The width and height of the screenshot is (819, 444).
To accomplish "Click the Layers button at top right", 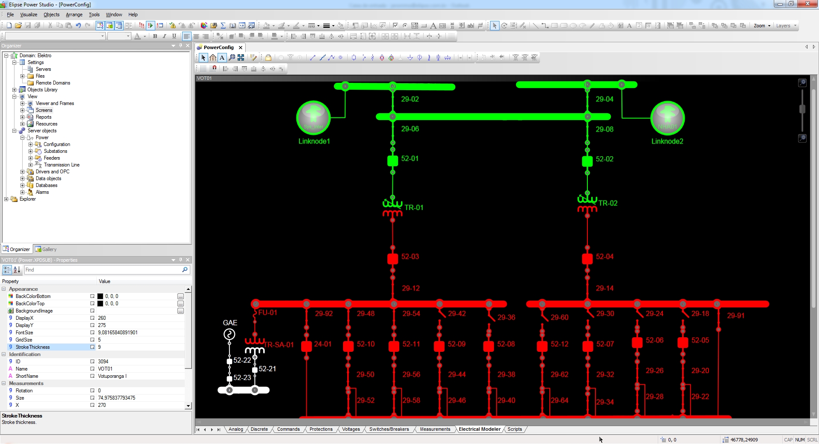I will point(785,26).
